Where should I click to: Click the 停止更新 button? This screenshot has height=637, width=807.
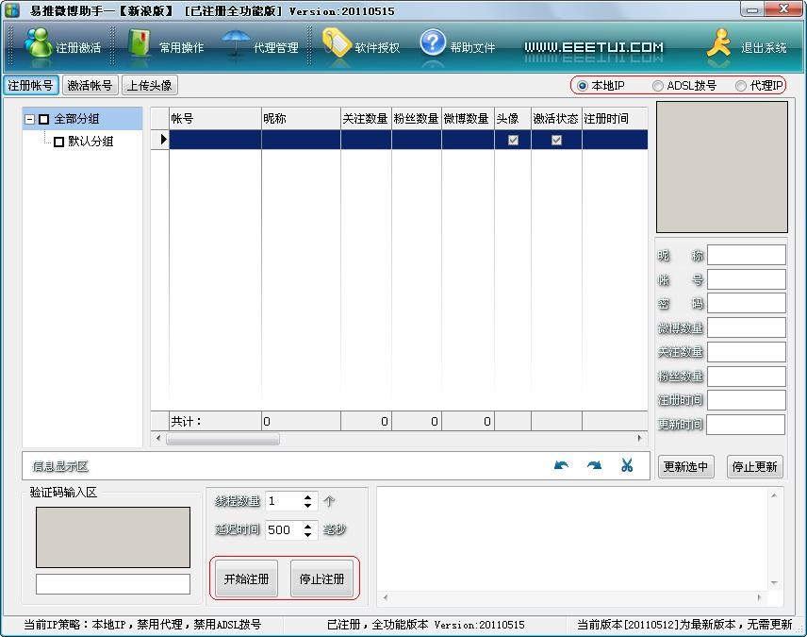[754, 466]
